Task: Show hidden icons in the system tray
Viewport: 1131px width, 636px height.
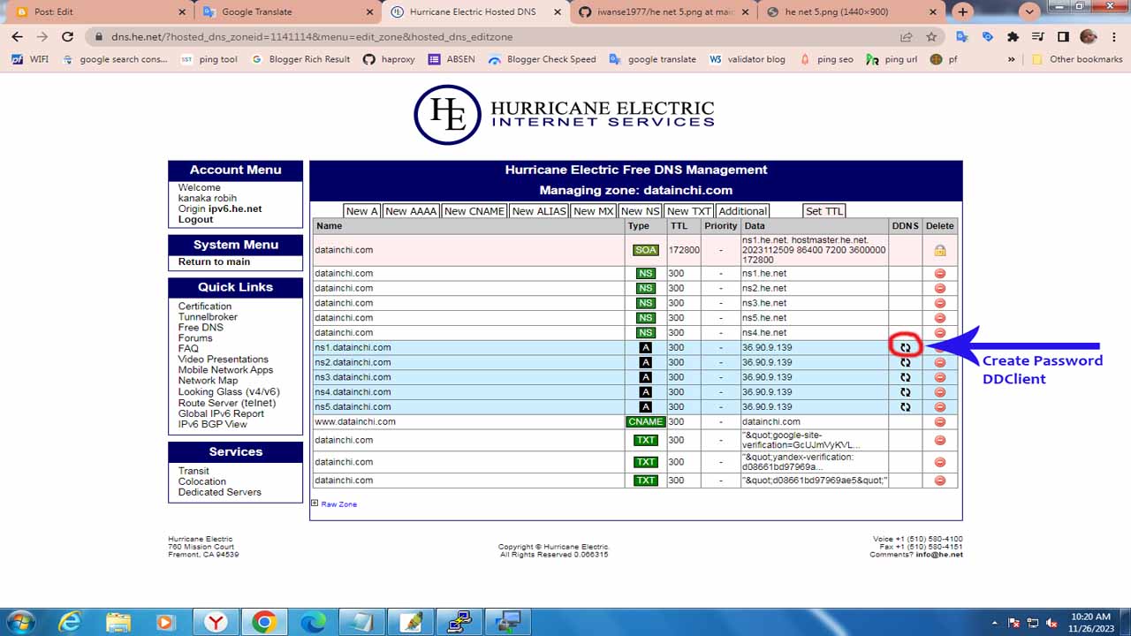Action: (x=994, y=623)
